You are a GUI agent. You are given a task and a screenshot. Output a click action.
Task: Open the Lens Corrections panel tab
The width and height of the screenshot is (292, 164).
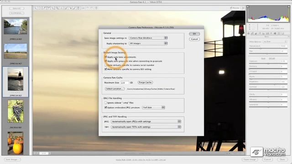267,33
